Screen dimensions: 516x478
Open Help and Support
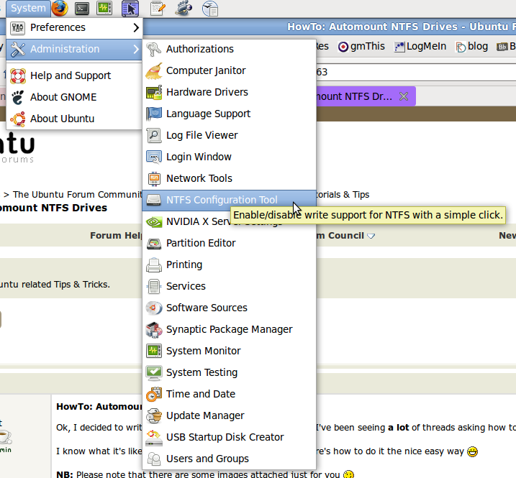click(x=74, y=75)
